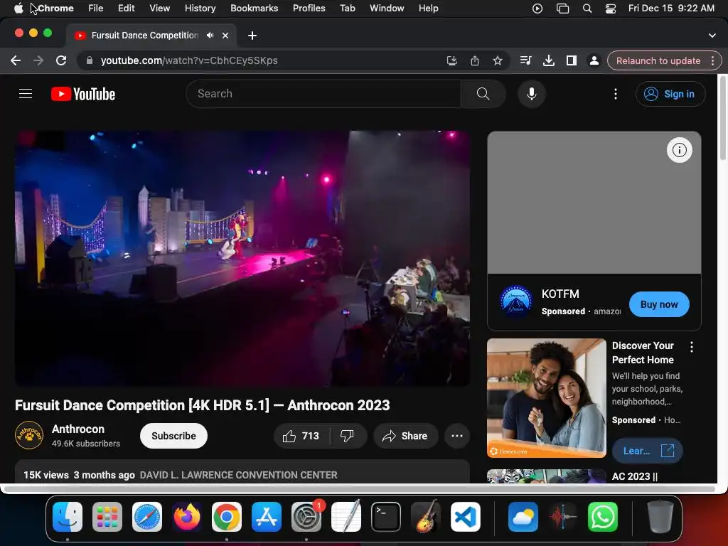728x546 pixels.
Task: Click the horizontal scrollbar at bottom
Action: pyautogui.click(x=359, y=489)
